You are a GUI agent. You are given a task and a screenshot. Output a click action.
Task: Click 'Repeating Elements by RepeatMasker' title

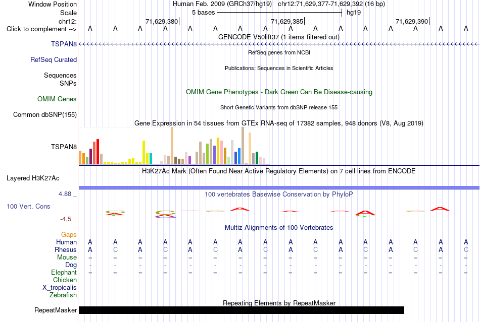pos(279,303)
